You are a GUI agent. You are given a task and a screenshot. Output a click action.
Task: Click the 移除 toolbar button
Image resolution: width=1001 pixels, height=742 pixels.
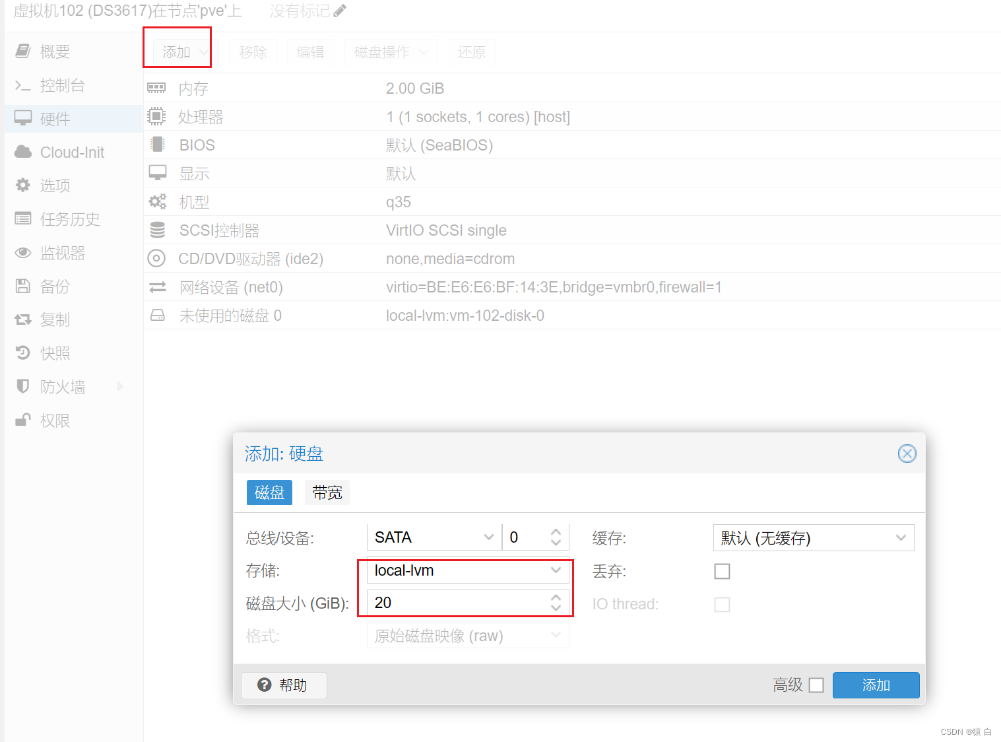coord(253,51)
